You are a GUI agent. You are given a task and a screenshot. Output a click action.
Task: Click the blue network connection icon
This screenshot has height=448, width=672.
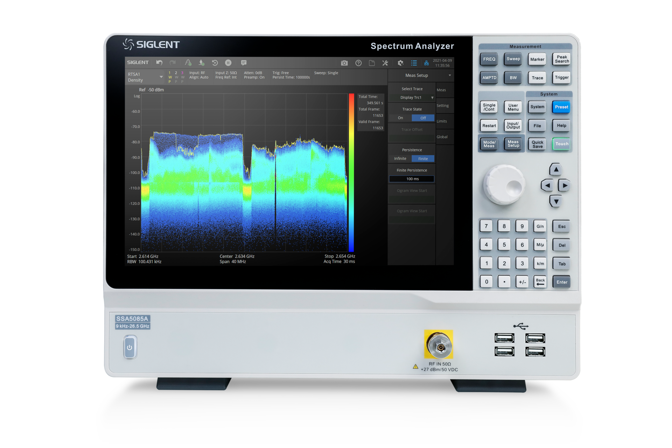click(x=426, y=63)
